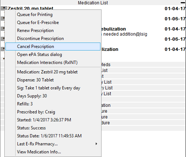Click asterisk icon beside Zestril 20 mg tablet

point(4,8)
